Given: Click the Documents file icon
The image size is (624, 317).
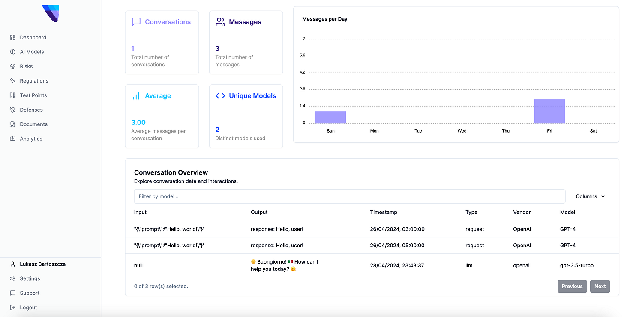Looking at the screenshot, I should pyautogui.click(x=13, y=124).
